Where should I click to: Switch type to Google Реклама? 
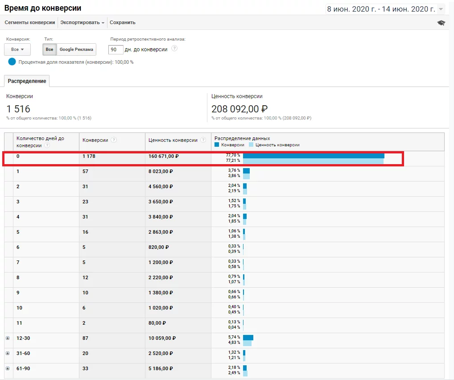point(76,49)
